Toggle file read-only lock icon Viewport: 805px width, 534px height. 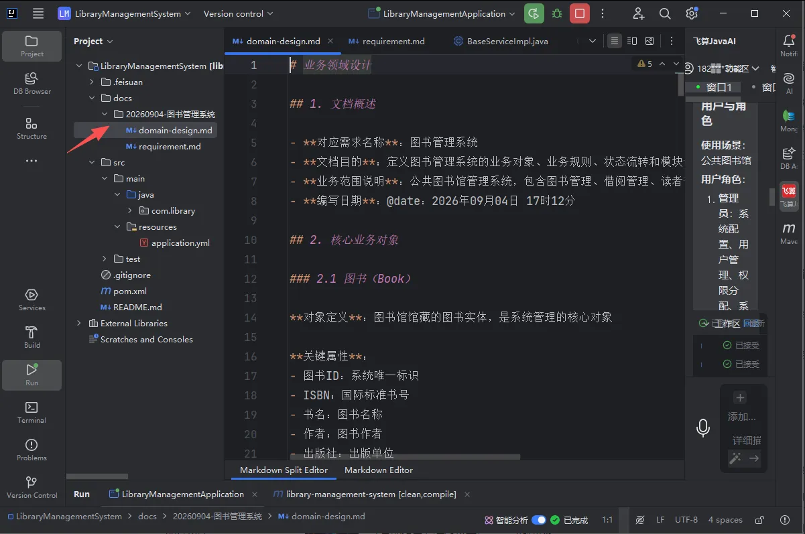tap(759, 520)
